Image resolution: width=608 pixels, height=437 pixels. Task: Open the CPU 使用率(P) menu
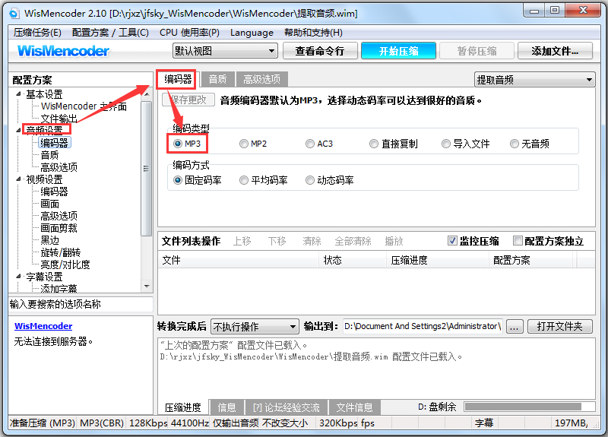click(x=189, y=33)
